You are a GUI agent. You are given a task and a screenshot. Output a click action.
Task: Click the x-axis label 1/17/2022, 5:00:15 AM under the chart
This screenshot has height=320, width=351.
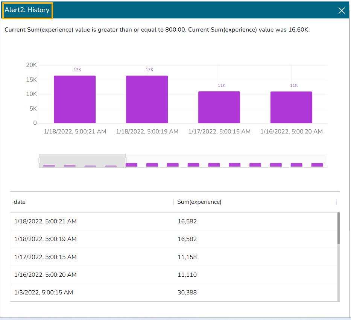tap(219, 132)
